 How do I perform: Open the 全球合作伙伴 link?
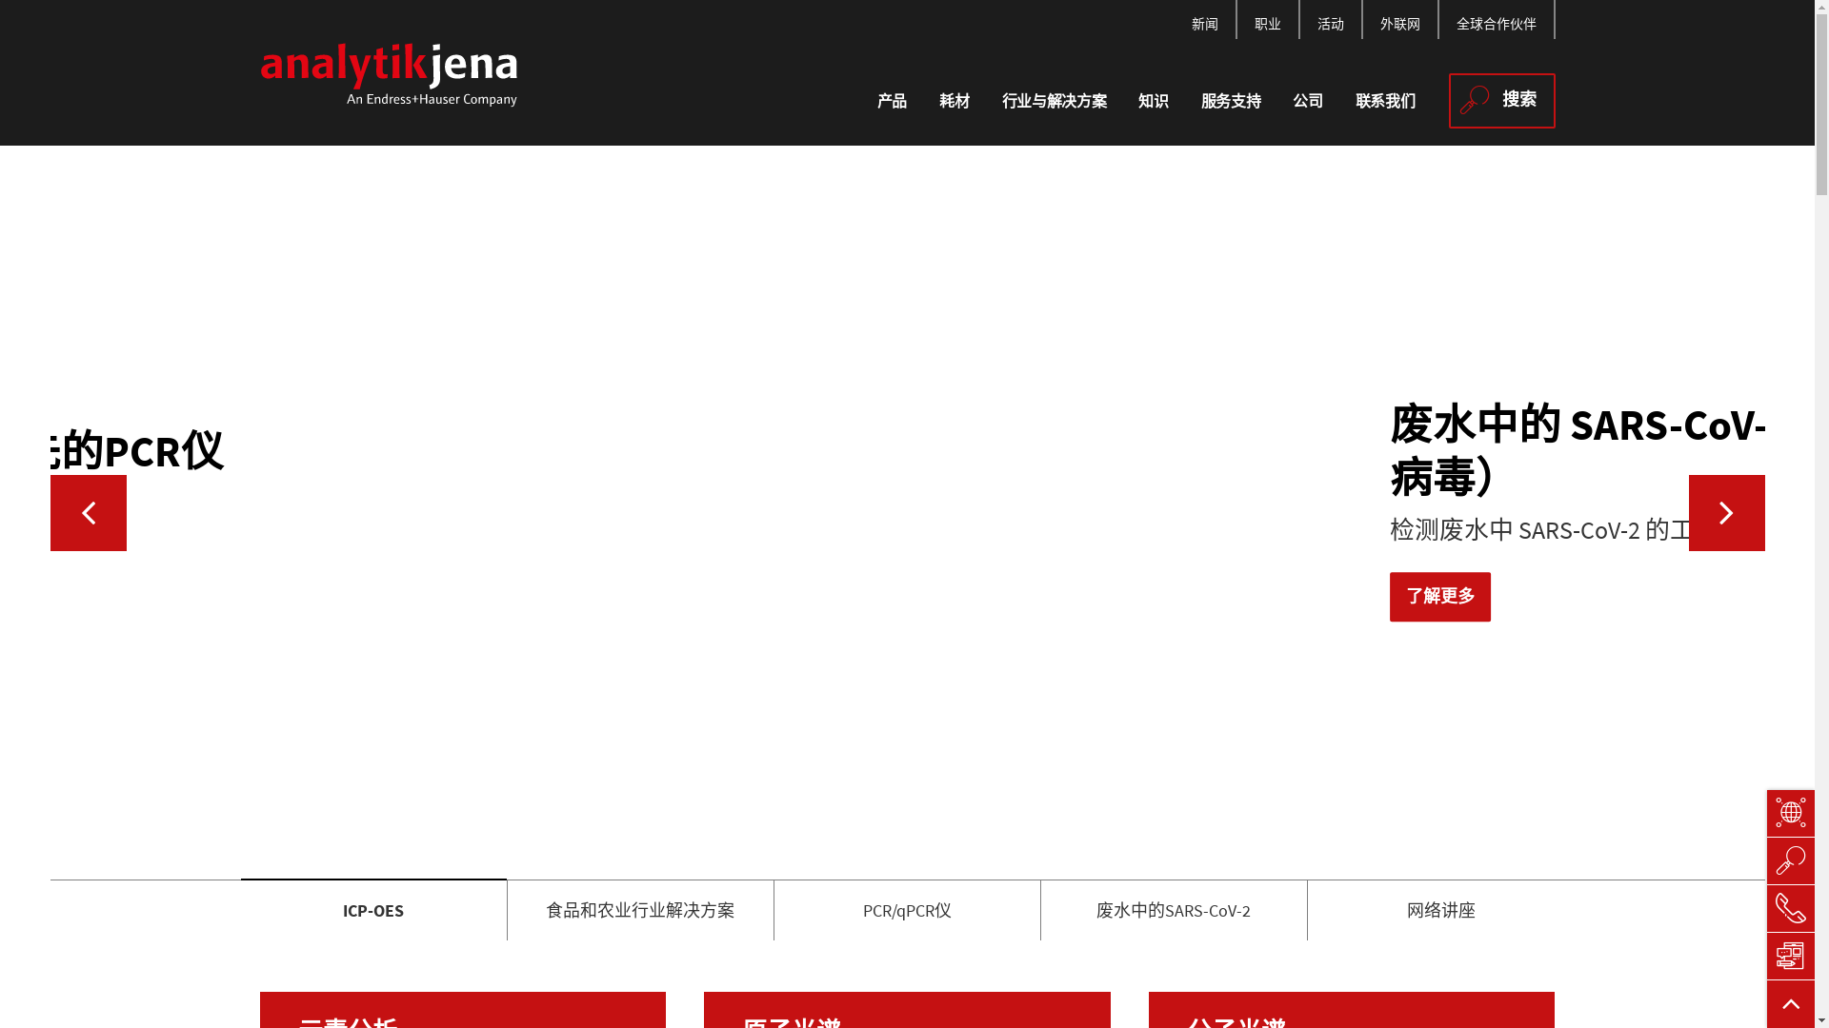pos(1496,24)
